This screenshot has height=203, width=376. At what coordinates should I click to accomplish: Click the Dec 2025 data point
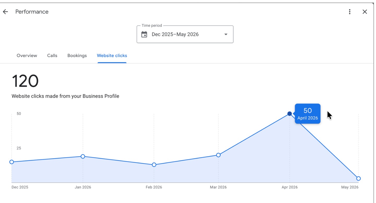11,162
